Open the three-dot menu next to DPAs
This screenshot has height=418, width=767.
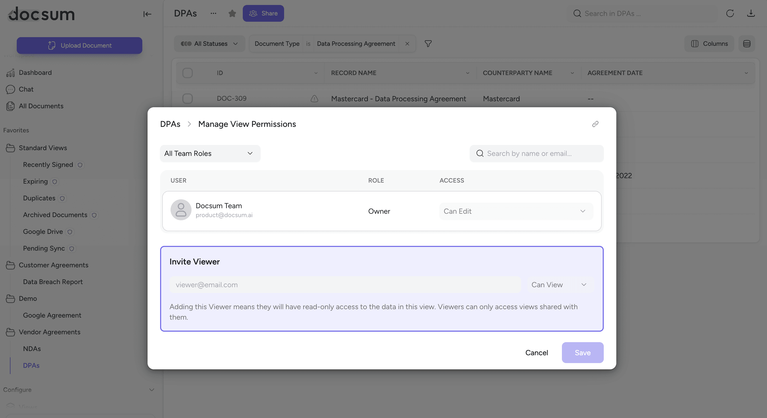213,13
